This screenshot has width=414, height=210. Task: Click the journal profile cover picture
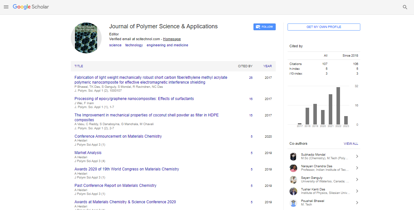point(86,38)
